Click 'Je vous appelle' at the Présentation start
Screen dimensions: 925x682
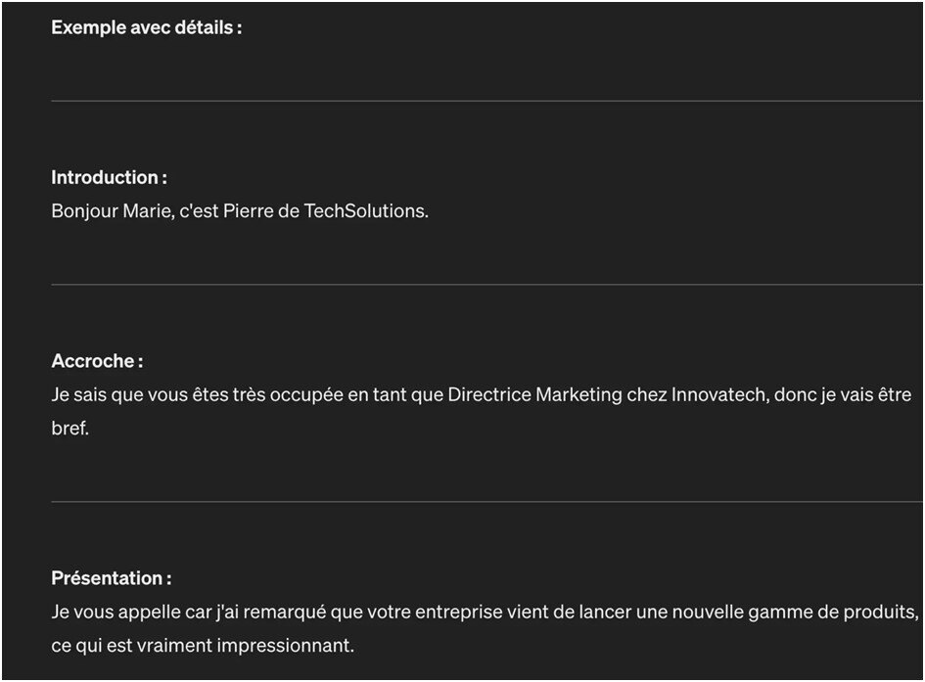point(116,612)
